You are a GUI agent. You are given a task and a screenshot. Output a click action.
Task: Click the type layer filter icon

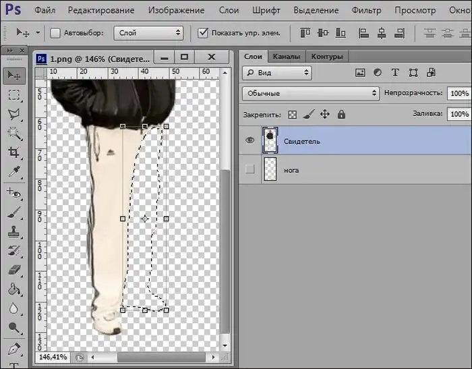[395, 72]
